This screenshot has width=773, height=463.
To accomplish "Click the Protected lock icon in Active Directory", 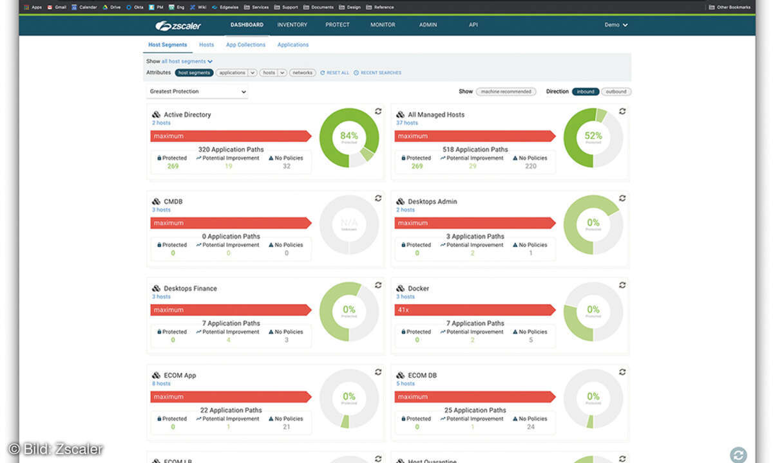I will click(159, 158).
